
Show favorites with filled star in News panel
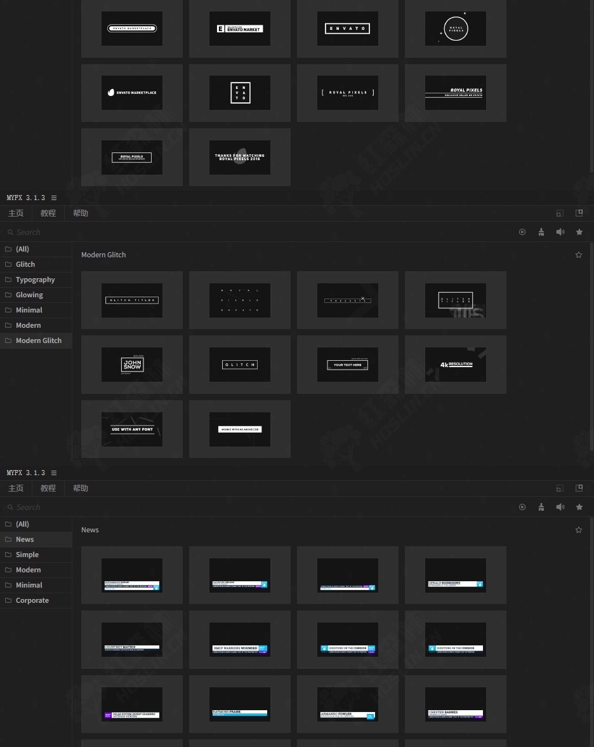point(579,507)
